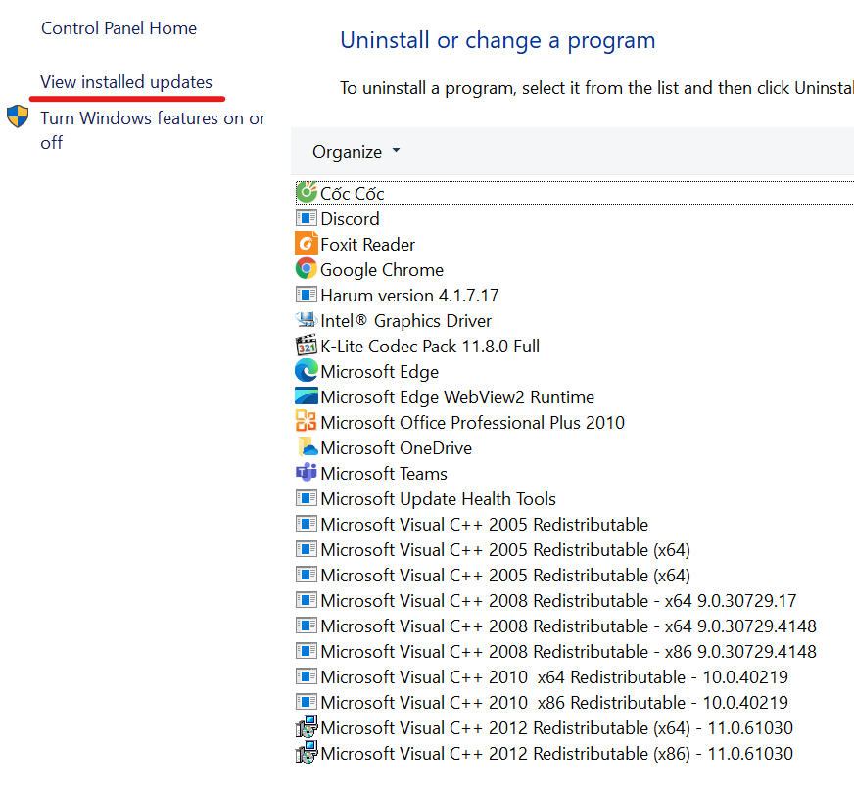
Task: Open the Organize dropdown menu
Action: pos(356,152)
